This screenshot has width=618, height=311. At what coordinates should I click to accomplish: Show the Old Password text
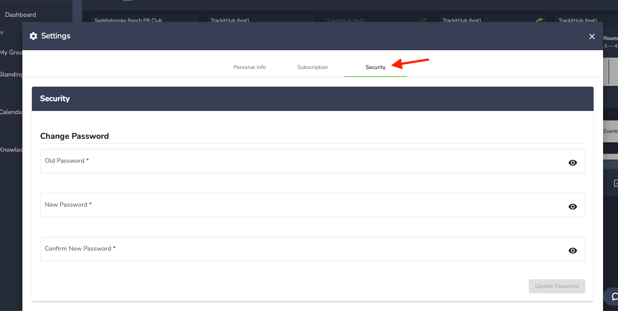tap(573, 163)
